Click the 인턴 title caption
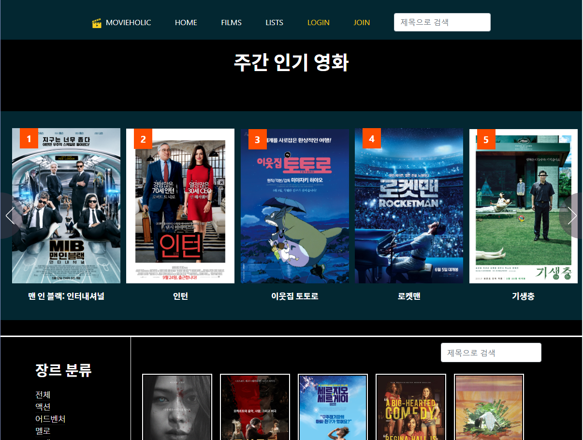583x440 pixels. click(180, 296)
